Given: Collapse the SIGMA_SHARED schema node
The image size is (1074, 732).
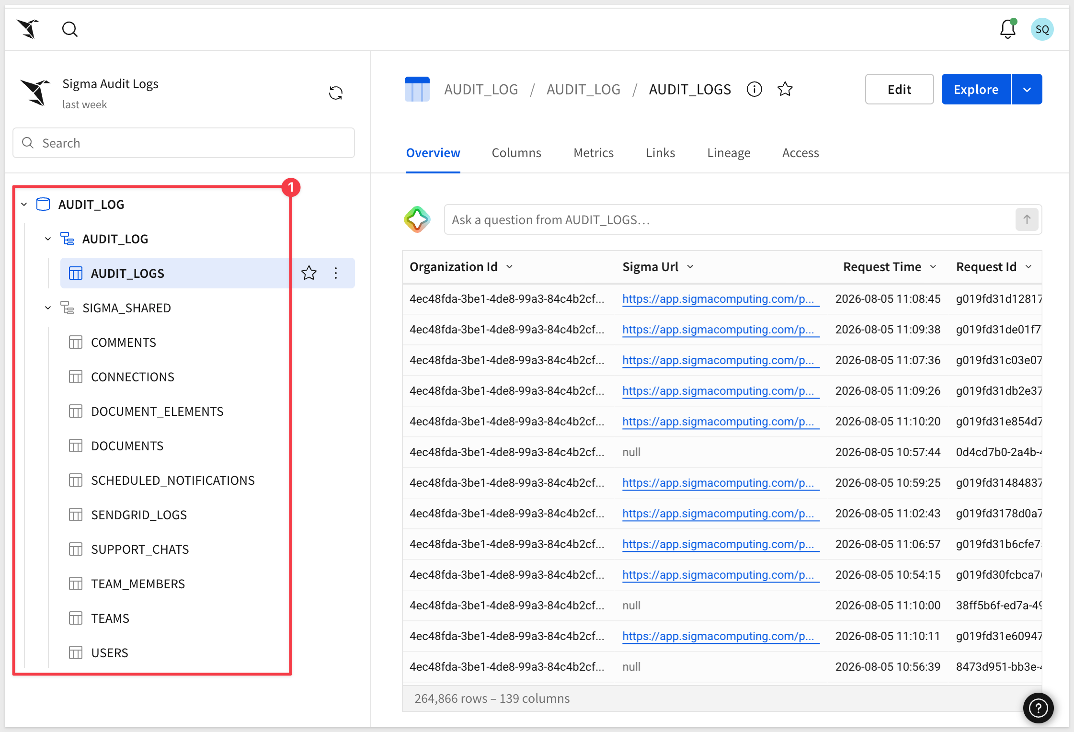Looking at the screenshot, I should point(48,308).
